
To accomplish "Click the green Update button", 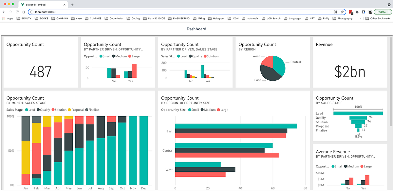I will [x=381, y=12].
